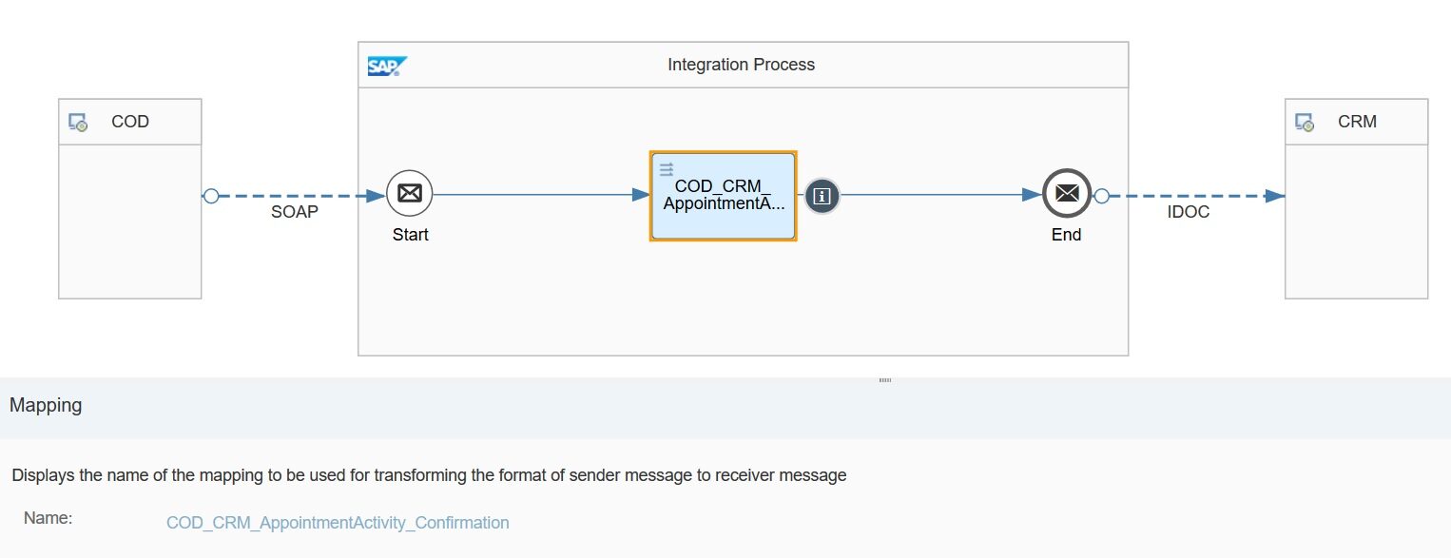Select the IDOC adapter connection label

point(1189,212)
